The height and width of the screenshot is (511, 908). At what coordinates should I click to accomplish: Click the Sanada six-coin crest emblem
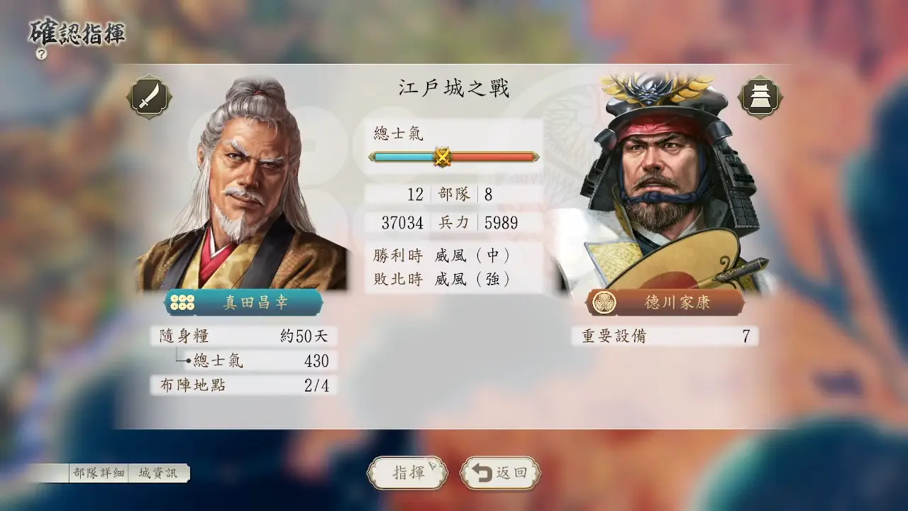[x=182, y=303]
